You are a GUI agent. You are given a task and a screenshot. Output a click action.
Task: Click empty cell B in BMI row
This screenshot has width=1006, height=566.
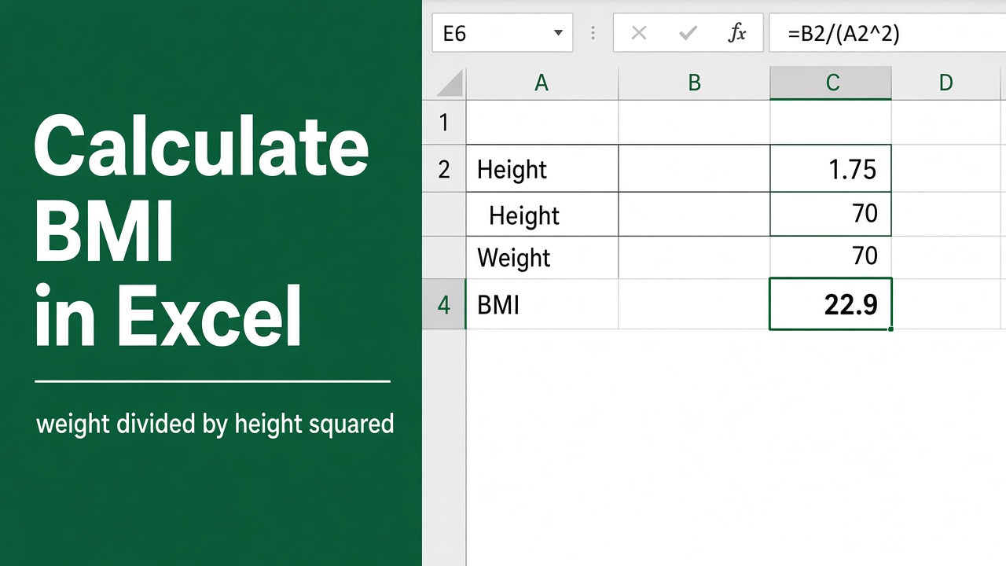(694, 304)
